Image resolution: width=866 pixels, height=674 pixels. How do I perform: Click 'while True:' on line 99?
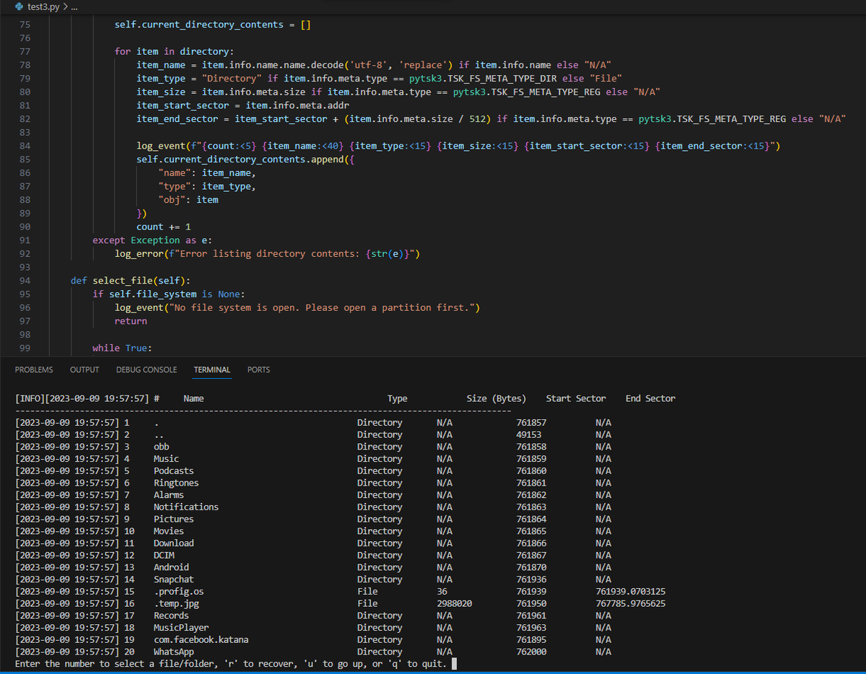click(x=122, y=348)
